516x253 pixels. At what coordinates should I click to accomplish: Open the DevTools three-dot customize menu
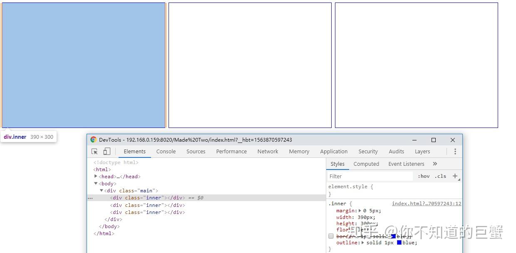click(x=455, y=152)
